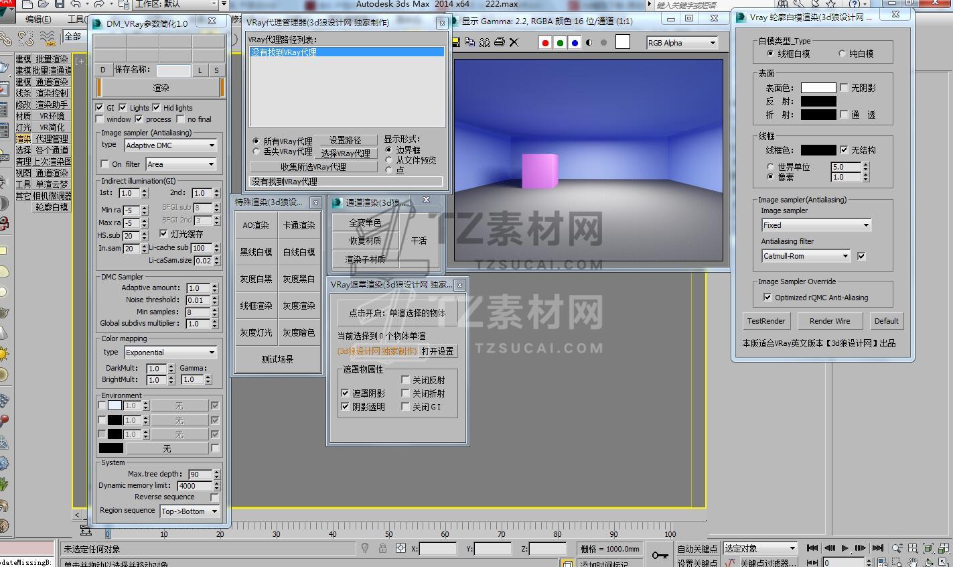This screenshot has height=567, width=953.
Task: Toggle the blue channel button
Action: coord(575,43)
